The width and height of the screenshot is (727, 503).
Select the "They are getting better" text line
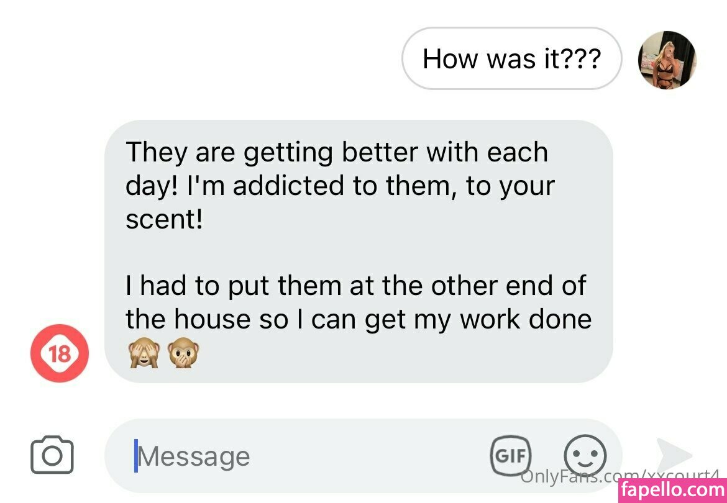337,152
